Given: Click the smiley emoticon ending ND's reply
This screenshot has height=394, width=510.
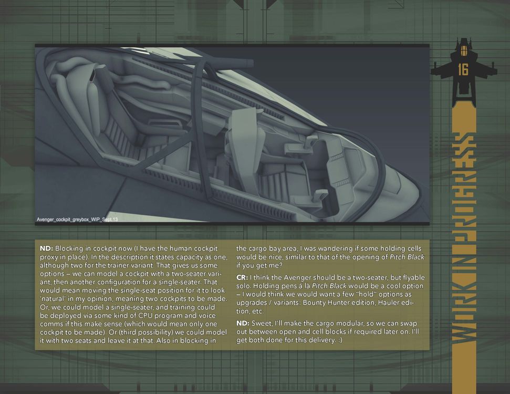Looking at the screenshot, I should [340, 340].
